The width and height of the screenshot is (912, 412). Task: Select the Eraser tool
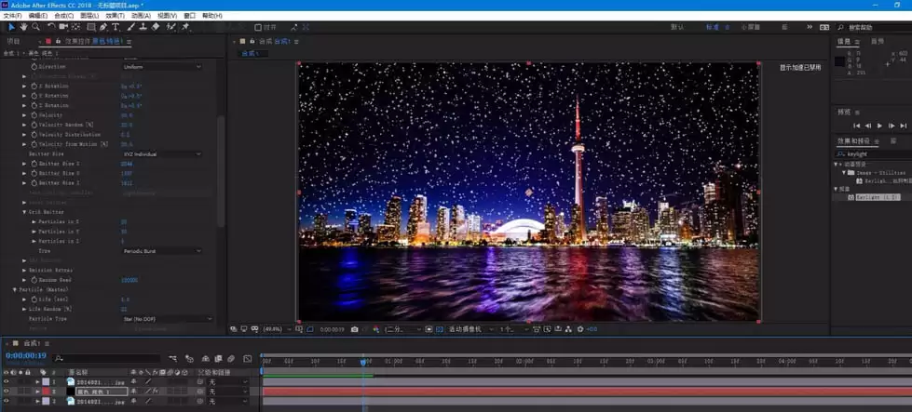(x=156, y=27)
